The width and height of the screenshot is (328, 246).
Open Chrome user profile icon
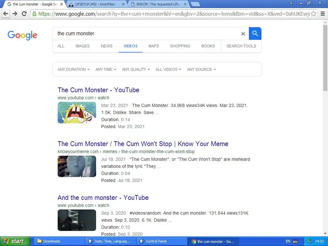(291, 3)
